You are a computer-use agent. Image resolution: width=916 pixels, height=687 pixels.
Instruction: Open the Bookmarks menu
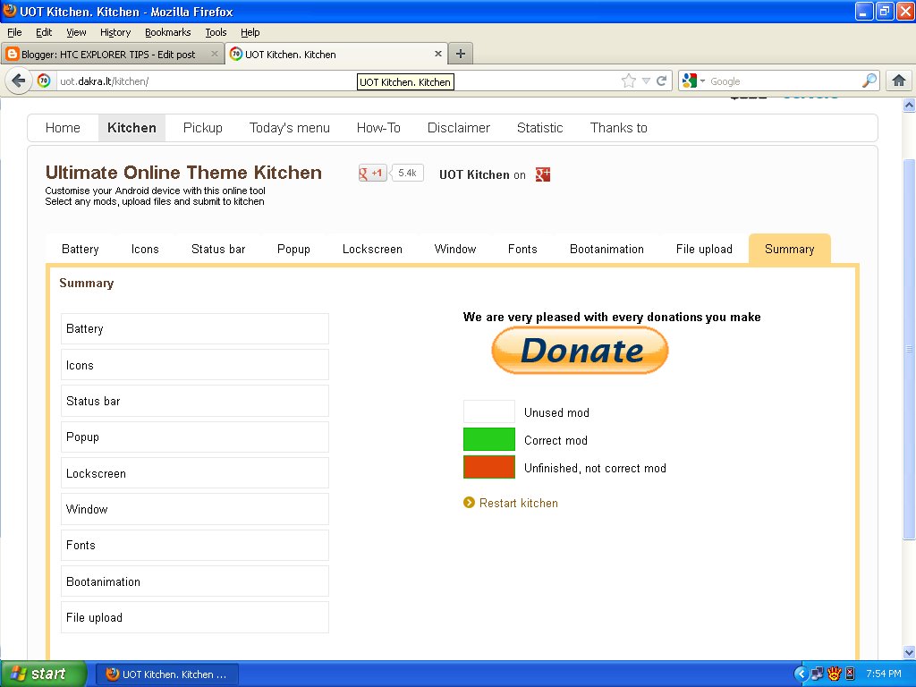pyautogui.click(x=167, y=32)
